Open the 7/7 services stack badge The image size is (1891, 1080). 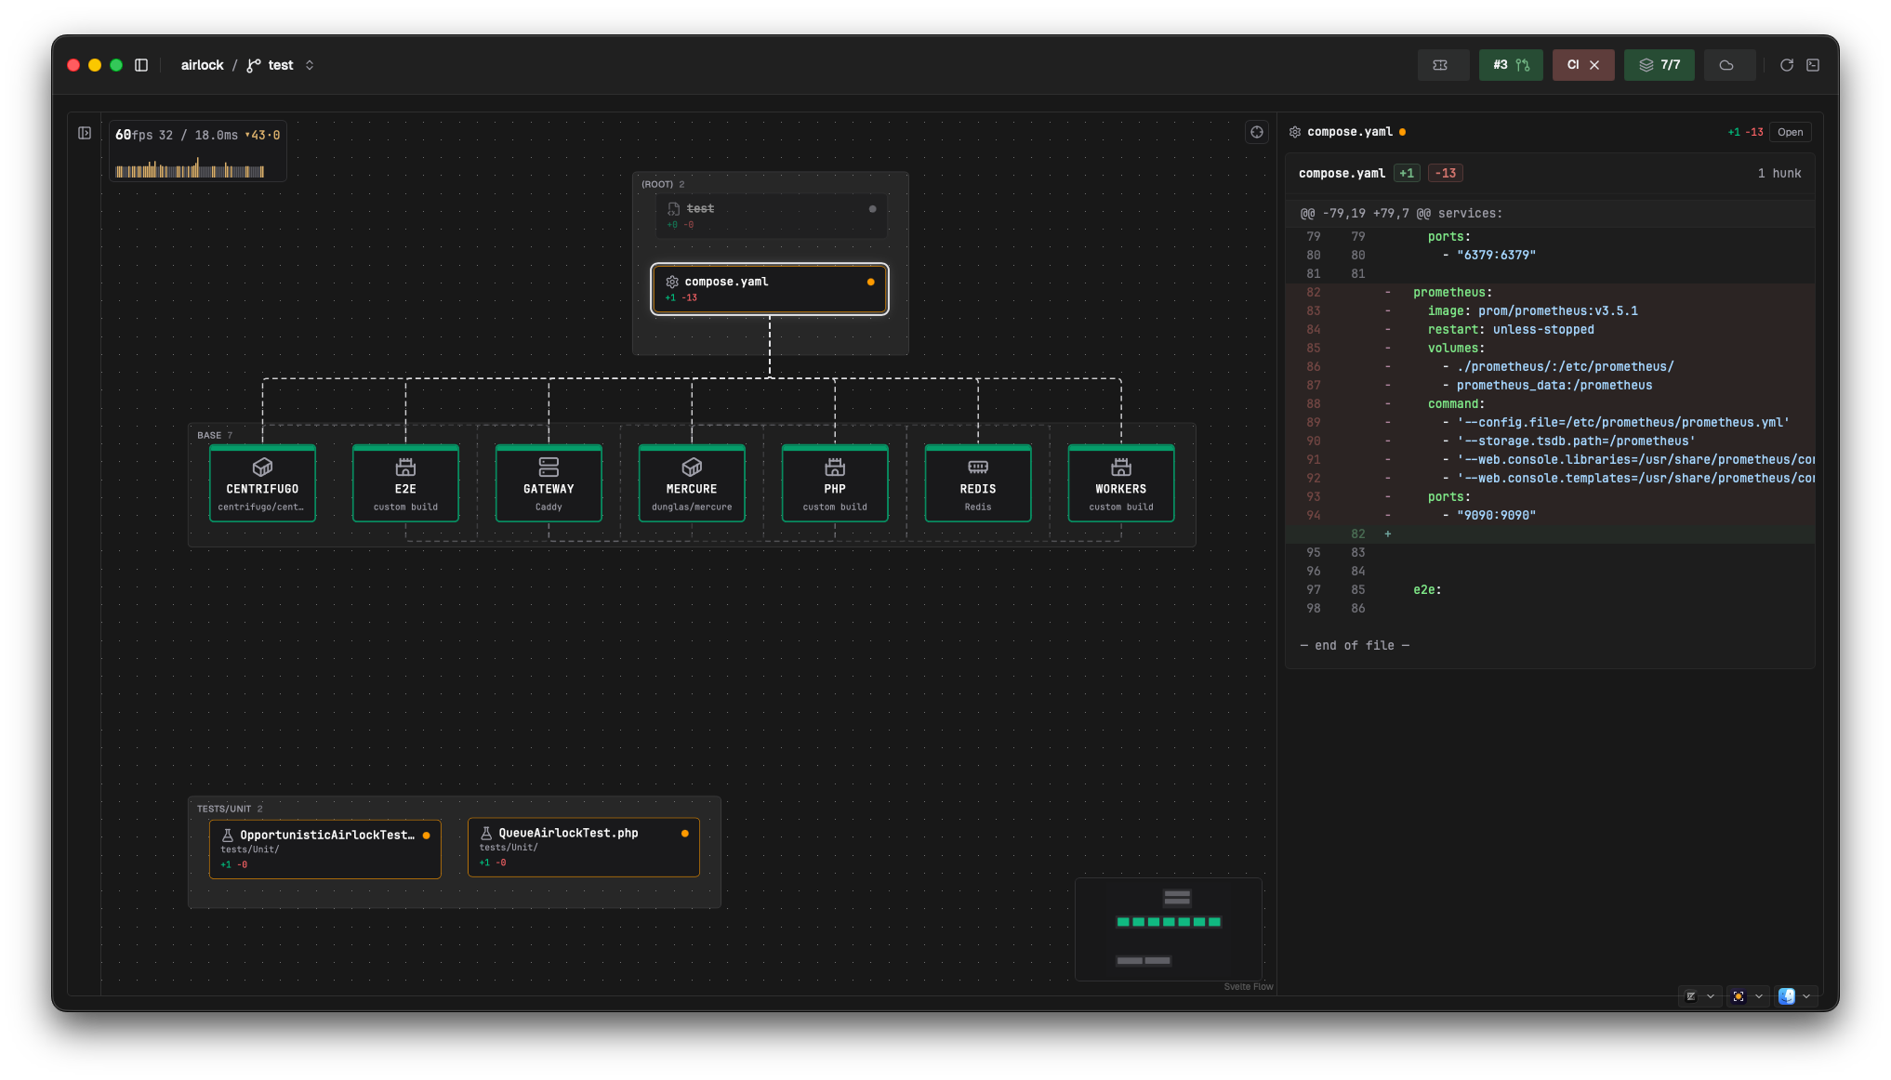click(1659, 65)
